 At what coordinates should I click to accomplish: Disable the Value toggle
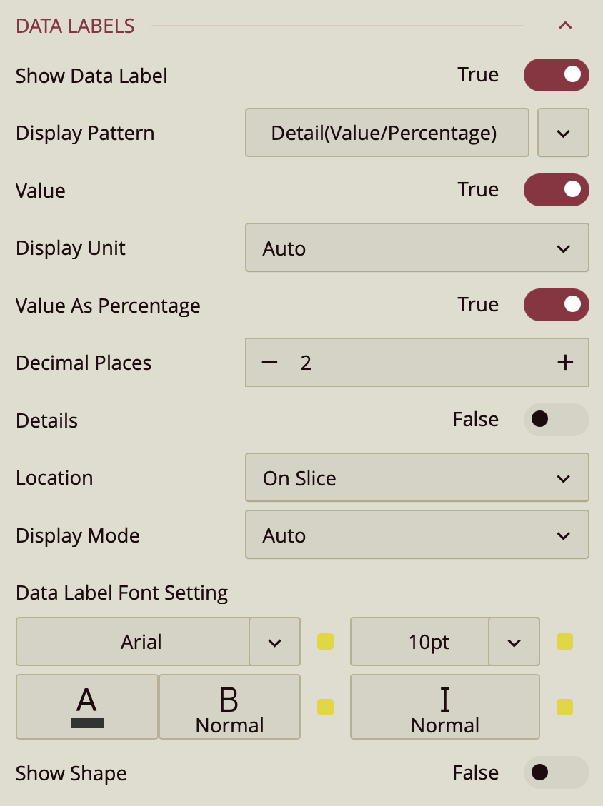[556, 190]
